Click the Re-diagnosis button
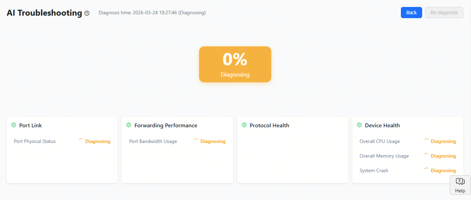This screenshot has width=471, height=200. pos(444,13)
